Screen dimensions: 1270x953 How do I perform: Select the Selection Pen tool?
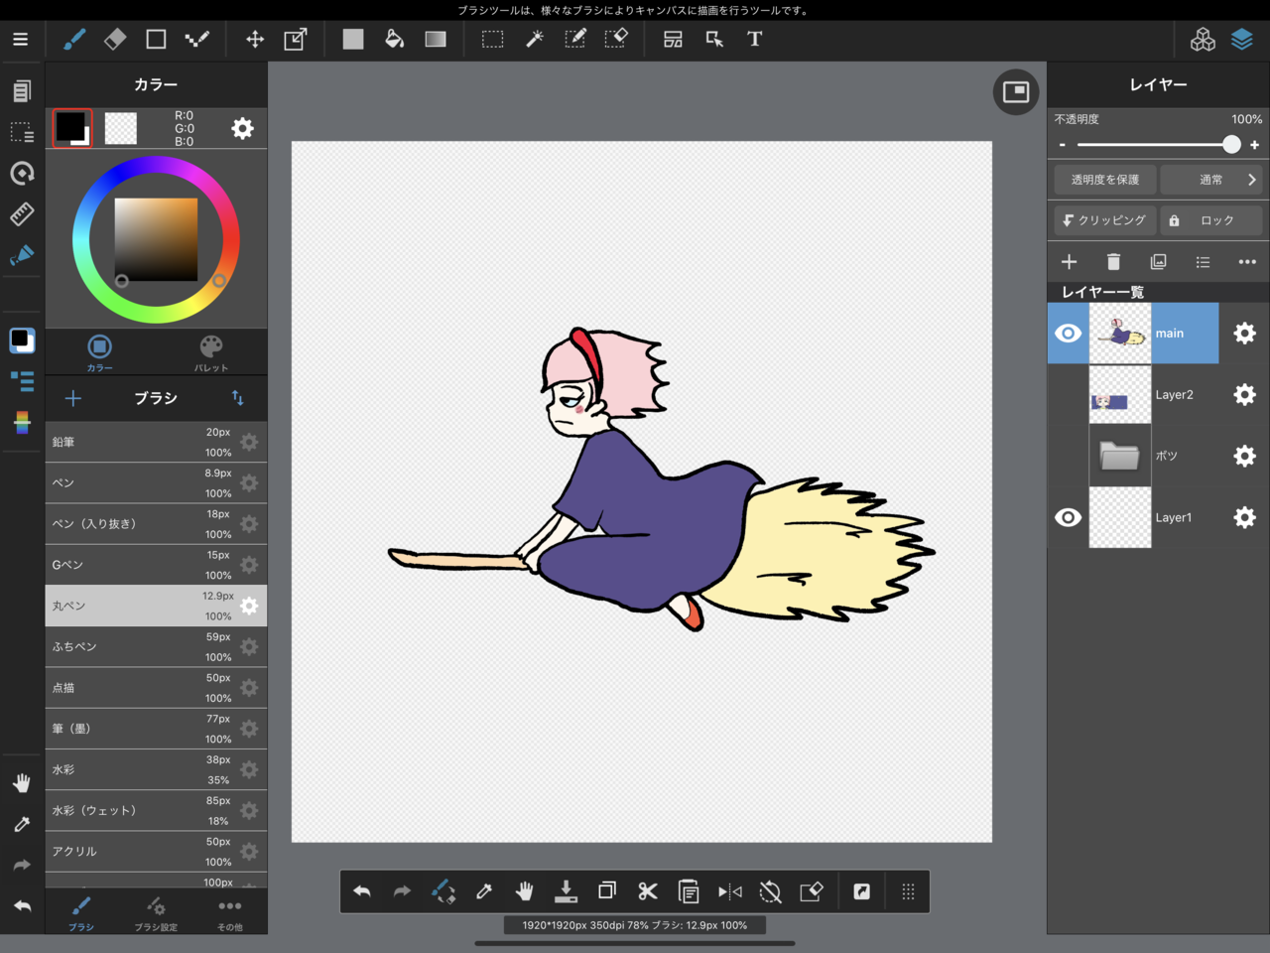(575, 39)
